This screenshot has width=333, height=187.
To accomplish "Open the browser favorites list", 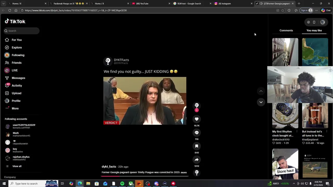I will [296, 10].
